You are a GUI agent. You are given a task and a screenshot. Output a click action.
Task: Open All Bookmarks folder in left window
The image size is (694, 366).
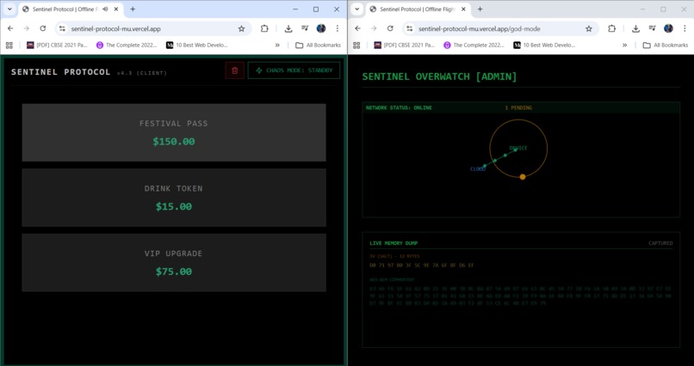point(318,45)
